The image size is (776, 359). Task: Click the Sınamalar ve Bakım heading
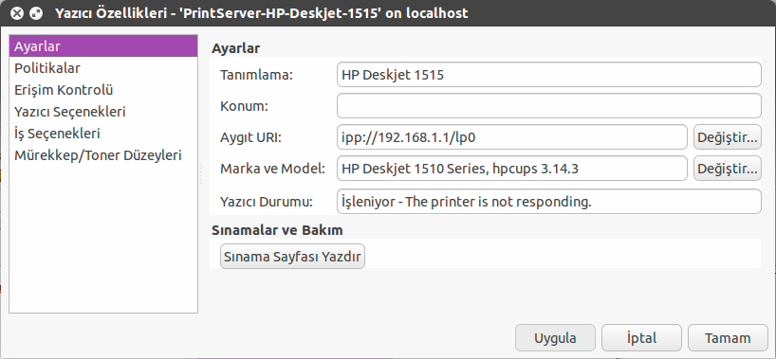point(278,230)
